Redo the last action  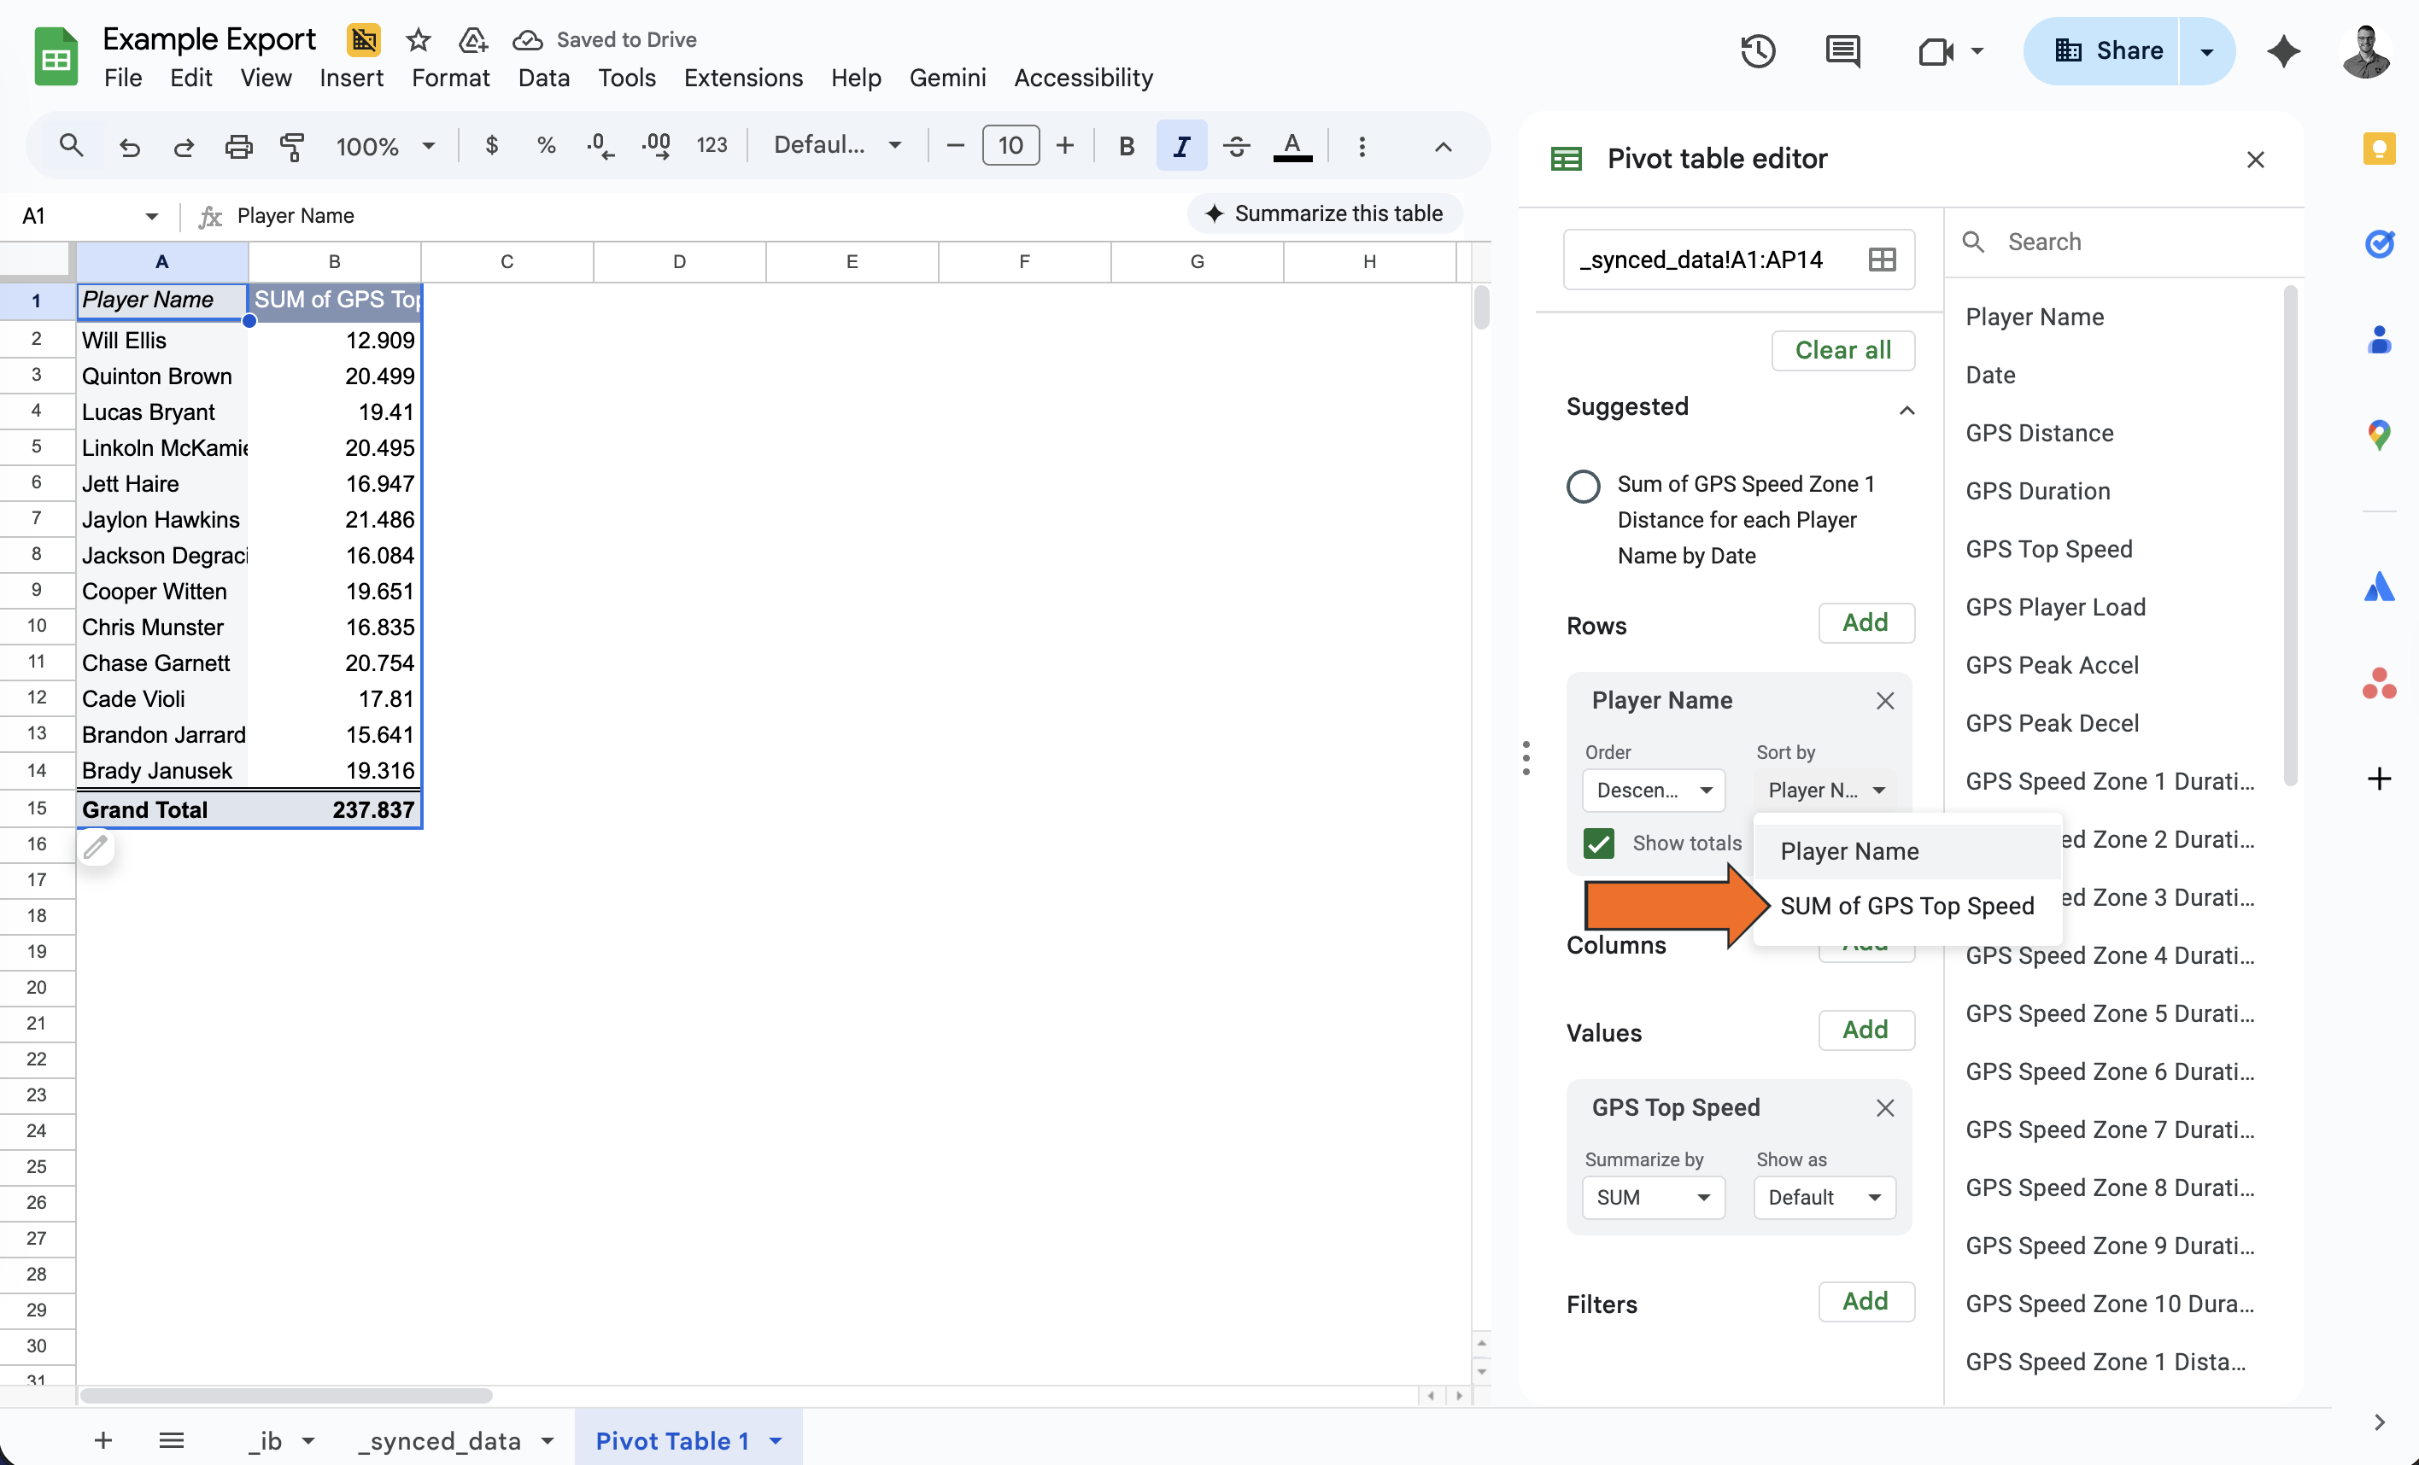pos(184,146)
